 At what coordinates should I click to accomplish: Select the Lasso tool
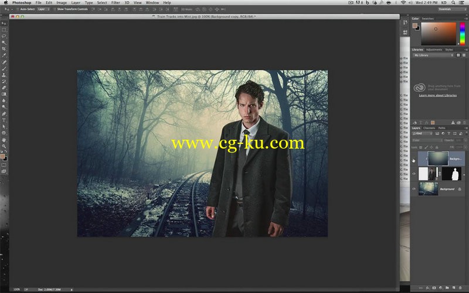click(x=4, y=36)
